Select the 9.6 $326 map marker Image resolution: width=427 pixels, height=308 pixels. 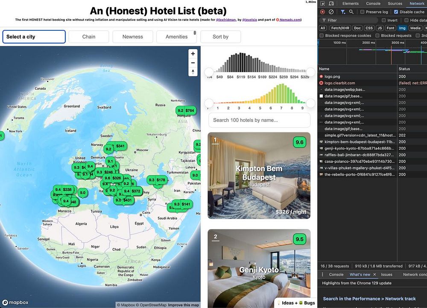[x=113, y=178]
